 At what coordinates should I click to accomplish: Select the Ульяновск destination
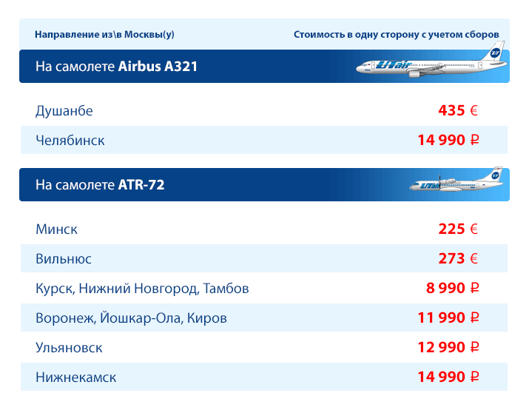pyautogui.click(x=69, y=348)
